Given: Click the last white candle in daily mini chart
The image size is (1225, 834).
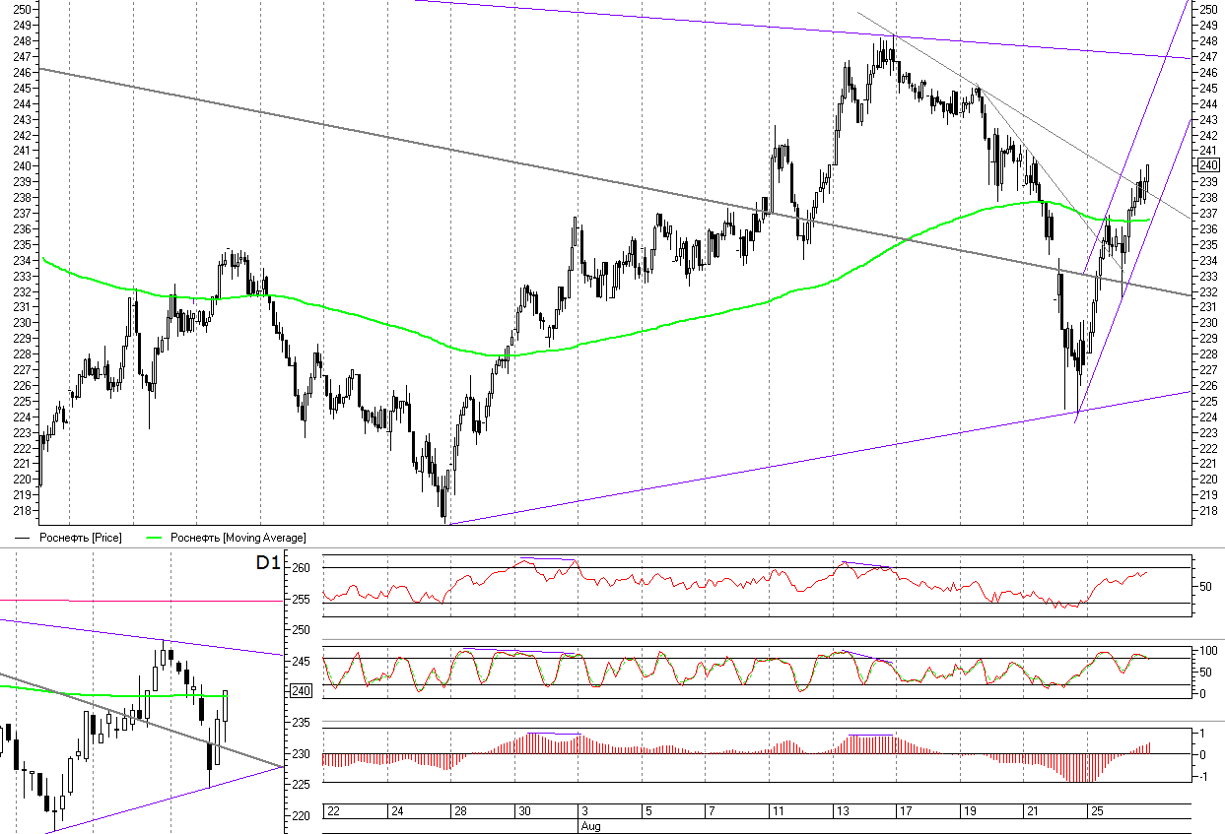Looking at the screenshot, I should point(225,717).
